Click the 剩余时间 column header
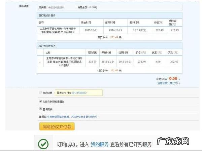Viewport: 202px width, 151px height. click(x=140, y=23)
